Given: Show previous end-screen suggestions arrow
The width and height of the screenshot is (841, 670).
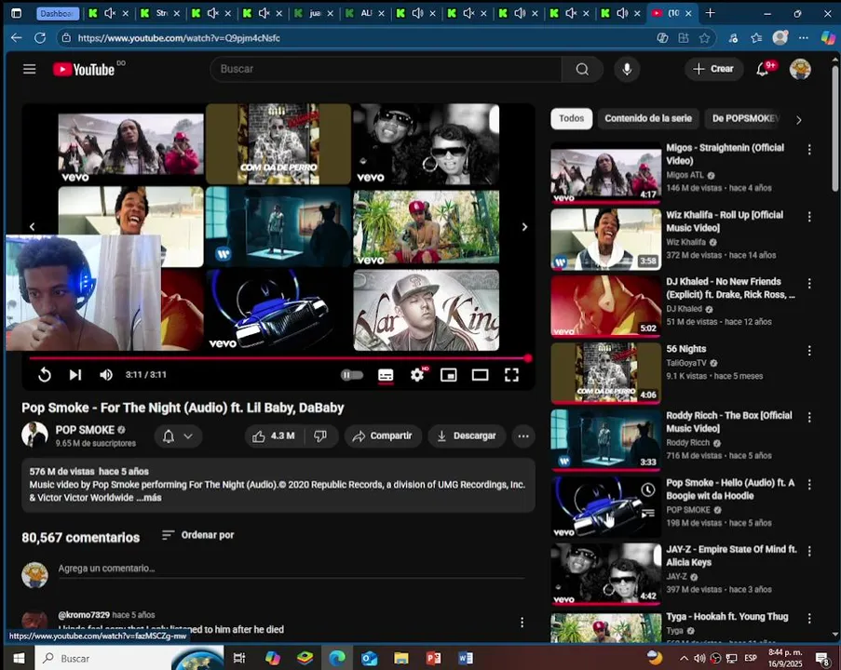Looking at the screenshot, I should (x=33, y=227).
